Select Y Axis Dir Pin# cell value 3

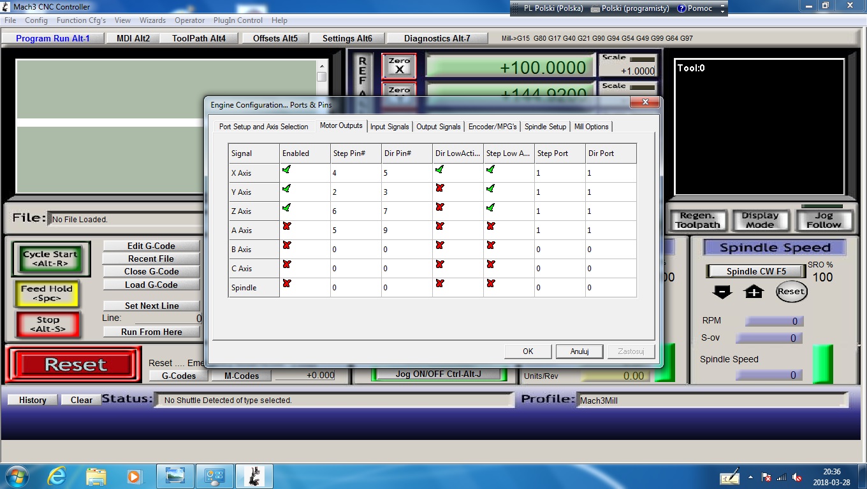407,192
